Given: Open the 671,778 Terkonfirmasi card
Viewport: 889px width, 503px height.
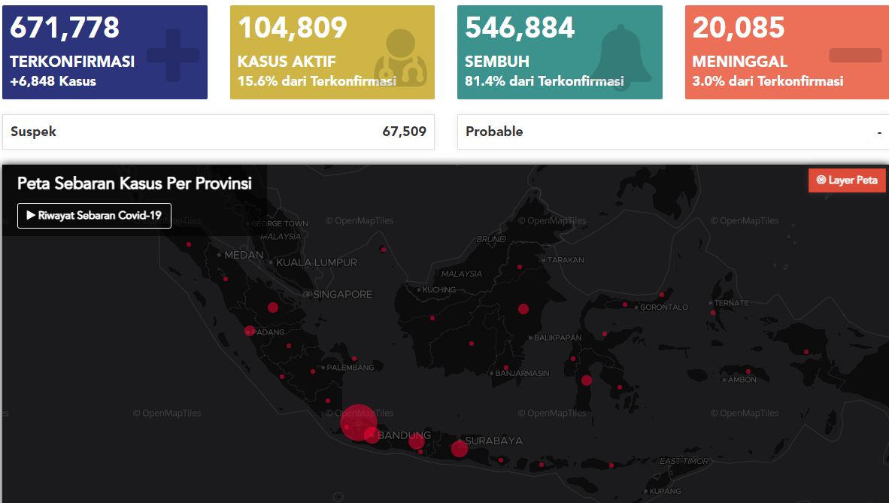Looking at the screenshot, I should coord(105,52).
